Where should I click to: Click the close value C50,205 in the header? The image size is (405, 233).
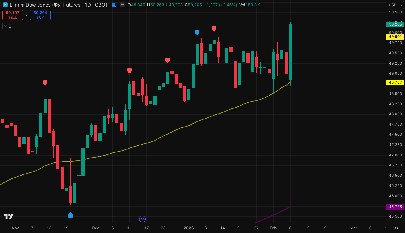coord(194,5)
